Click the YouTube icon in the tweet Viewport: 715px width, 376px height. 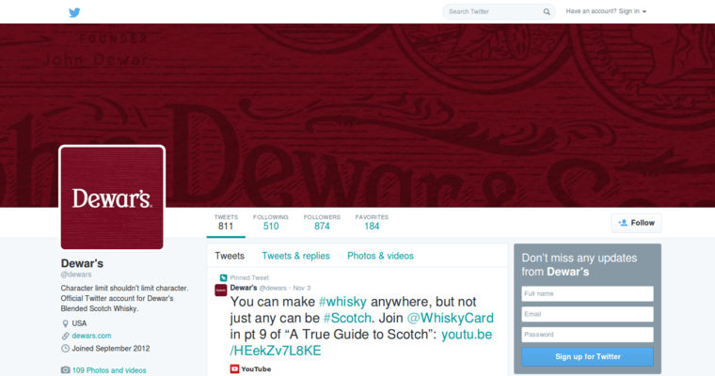tap(235, 369)
